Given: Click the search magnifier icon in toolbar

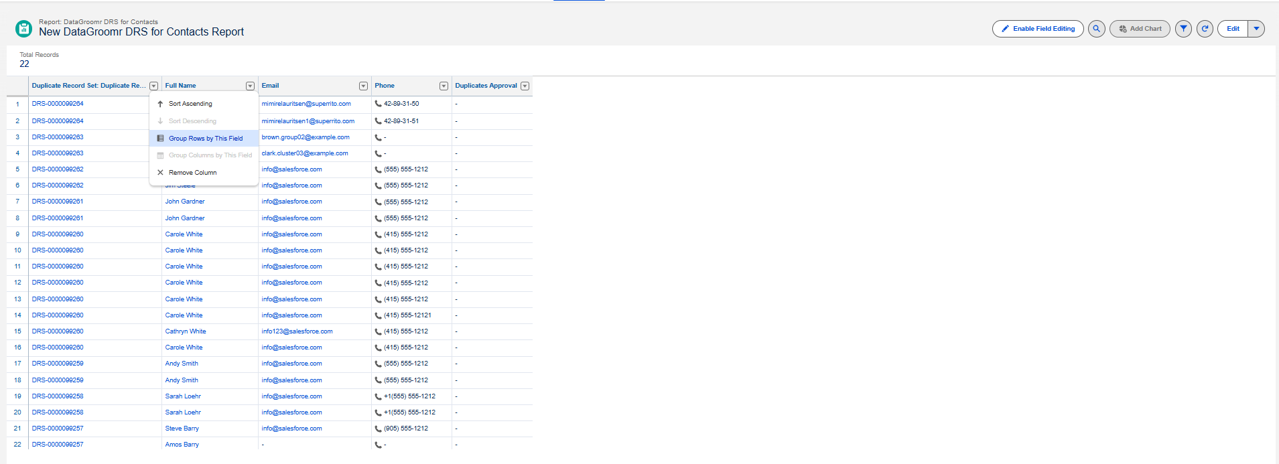Looking at the screenshot, I should (x=1097, y=29).
